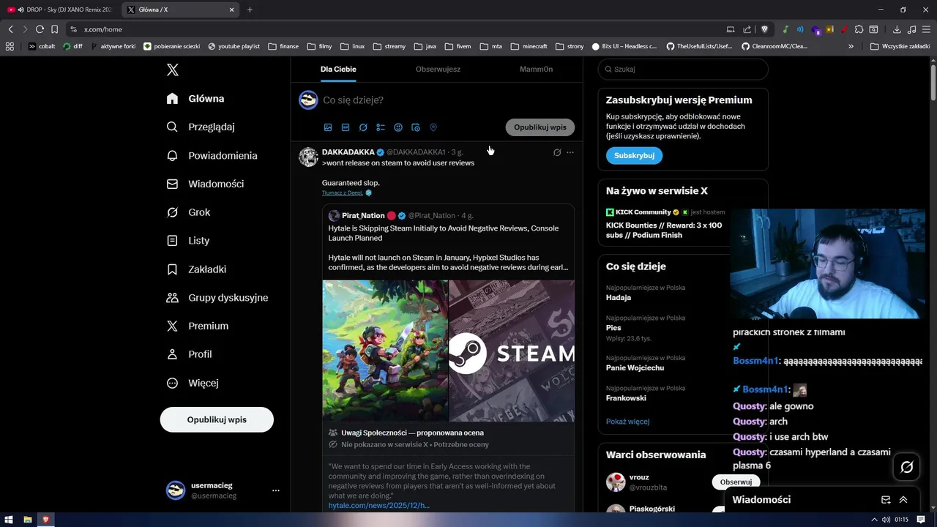Open the minecraft bookmarks folder

pos(529,46)
